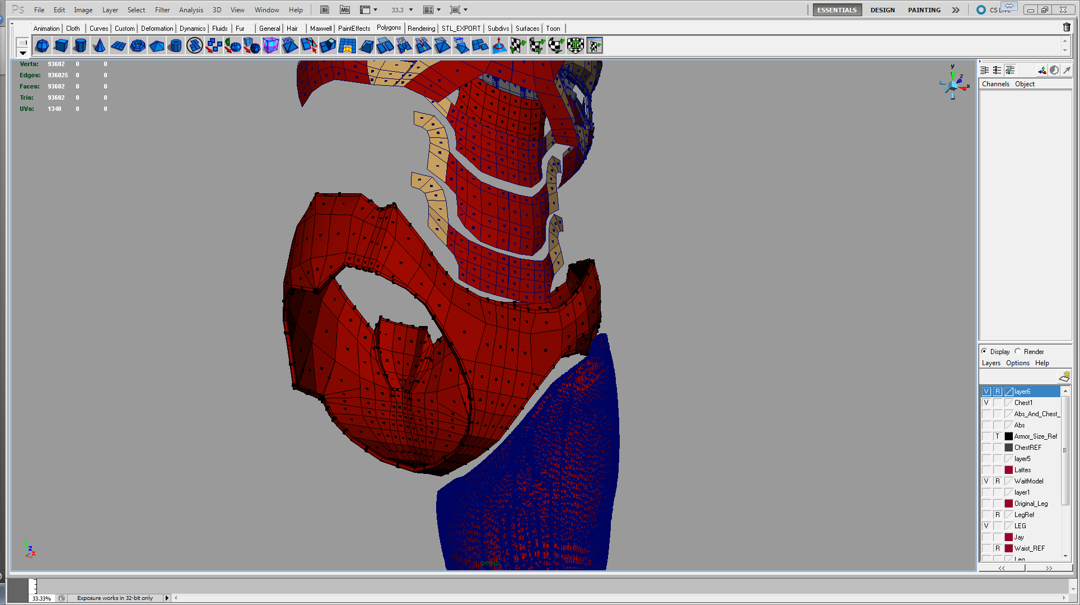Open the status bar info flyout arrow
The width and height of the screenshot is (1080, 605).
pos(167,598)
